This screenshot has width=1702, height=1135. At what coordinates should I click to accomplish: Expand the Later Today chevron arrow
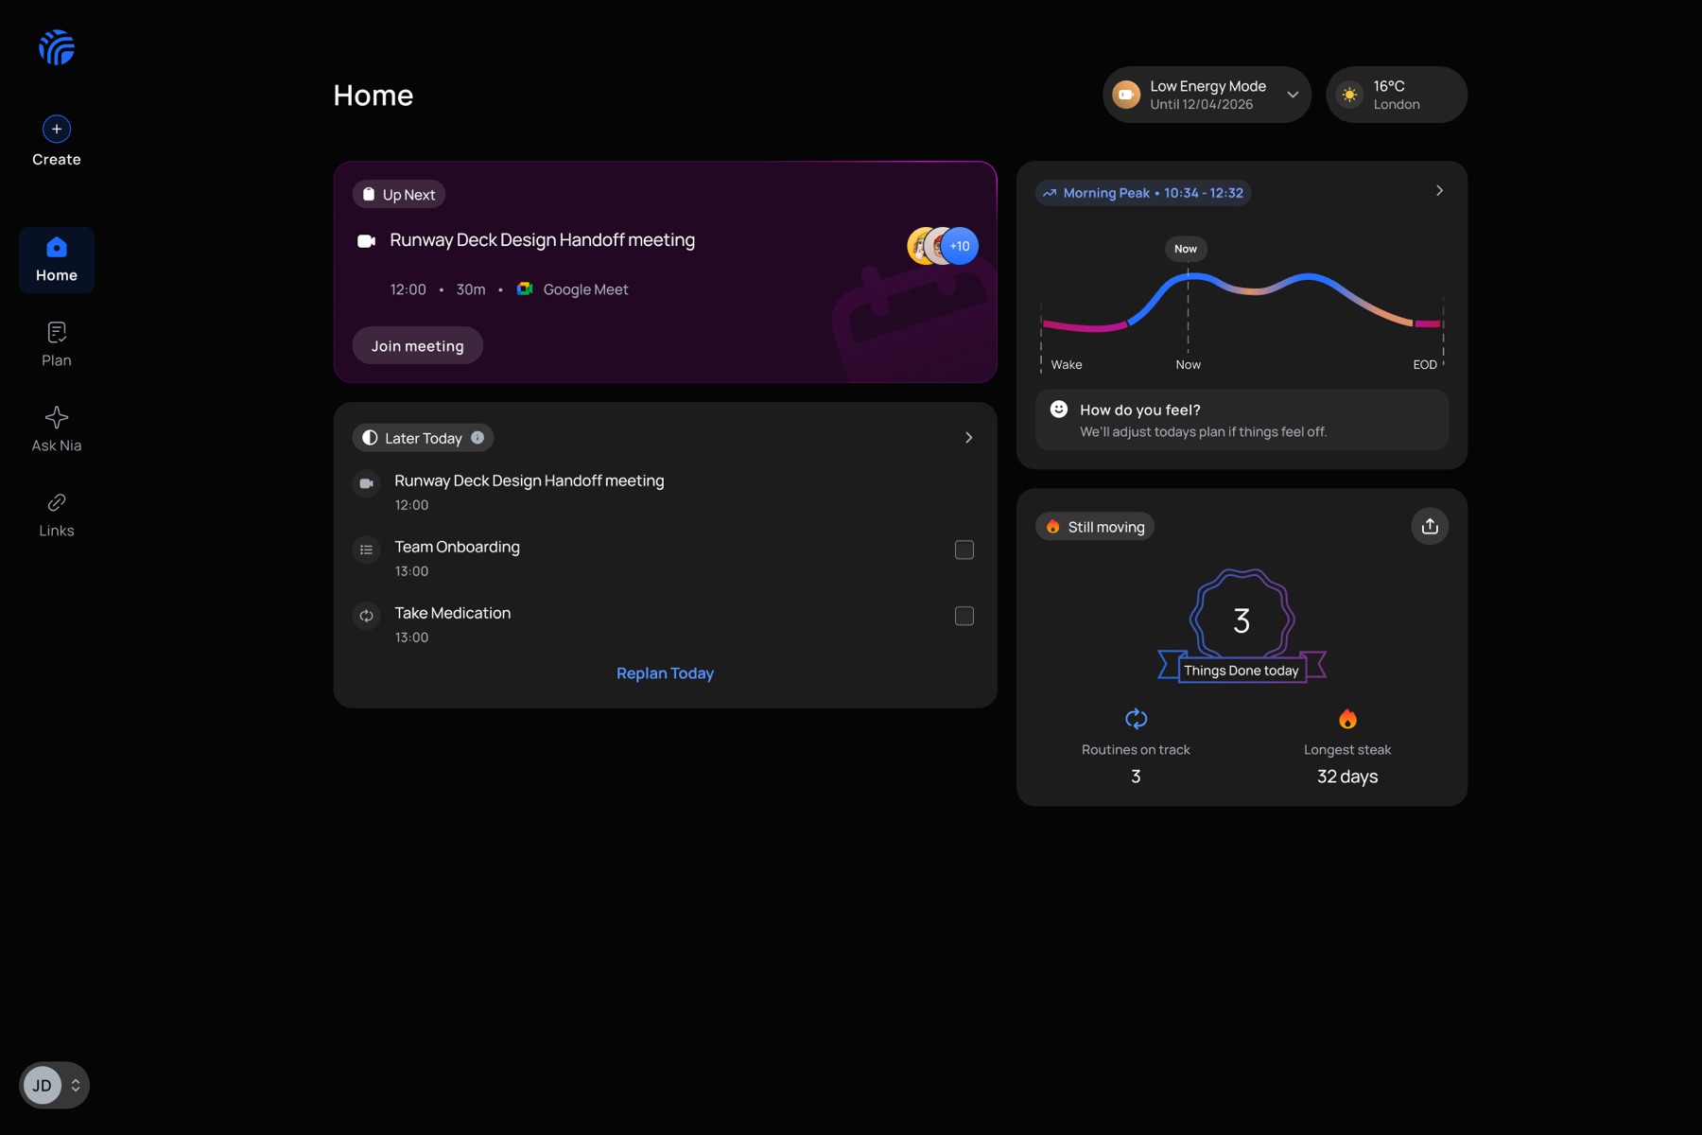(968, 437)
